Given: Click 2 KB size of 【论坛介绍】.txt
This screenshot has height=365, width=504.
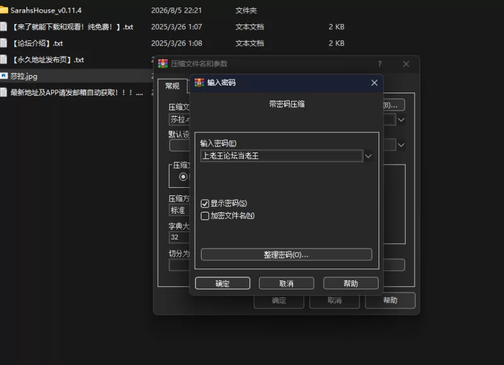Looking at the screenshot, I should [x=336, y=43].
